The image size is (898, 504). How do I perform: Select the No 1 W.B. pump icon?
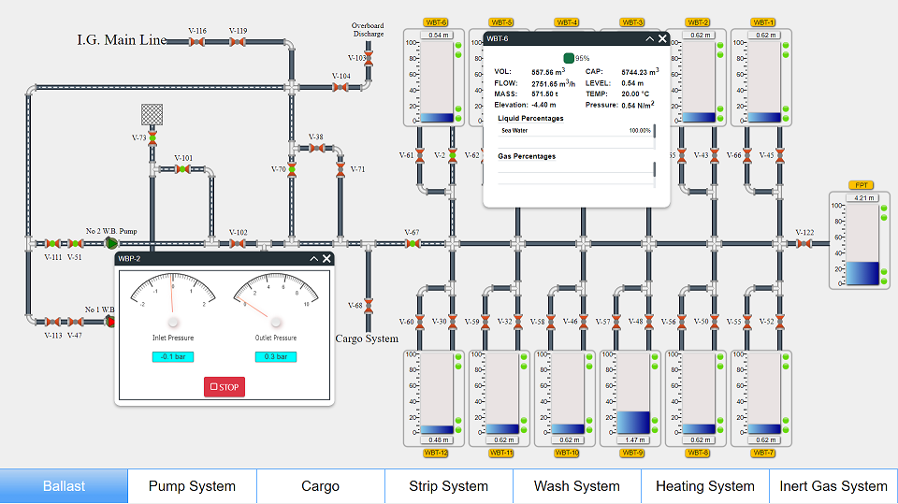click(x=110, y=322)
